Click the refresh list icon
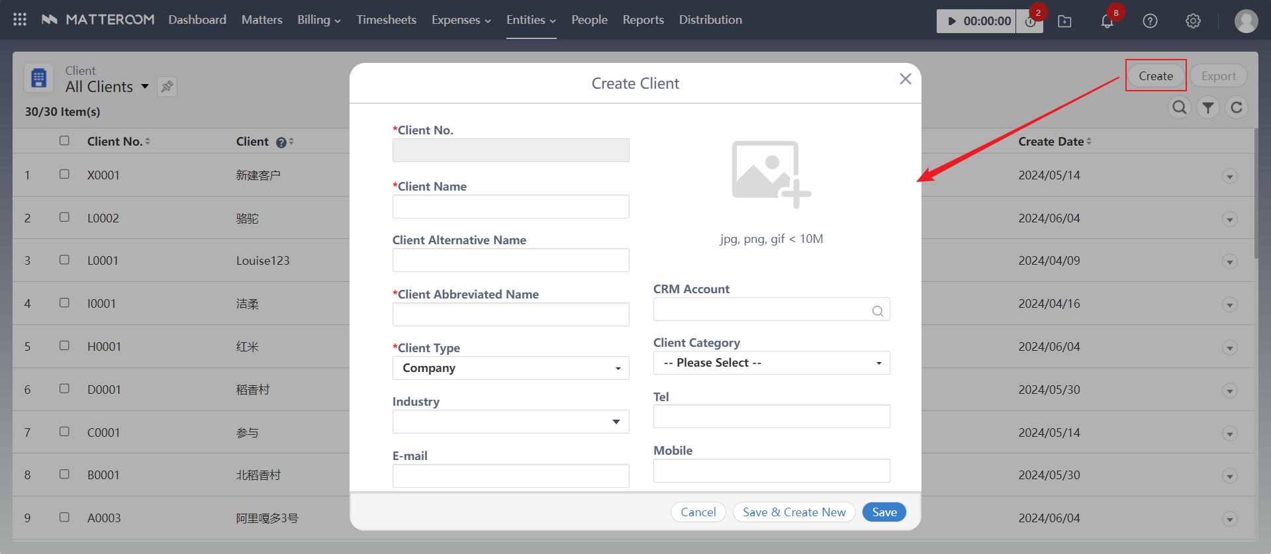The height and width of the screenshot is (554, 1271). tap(1236, 107)
